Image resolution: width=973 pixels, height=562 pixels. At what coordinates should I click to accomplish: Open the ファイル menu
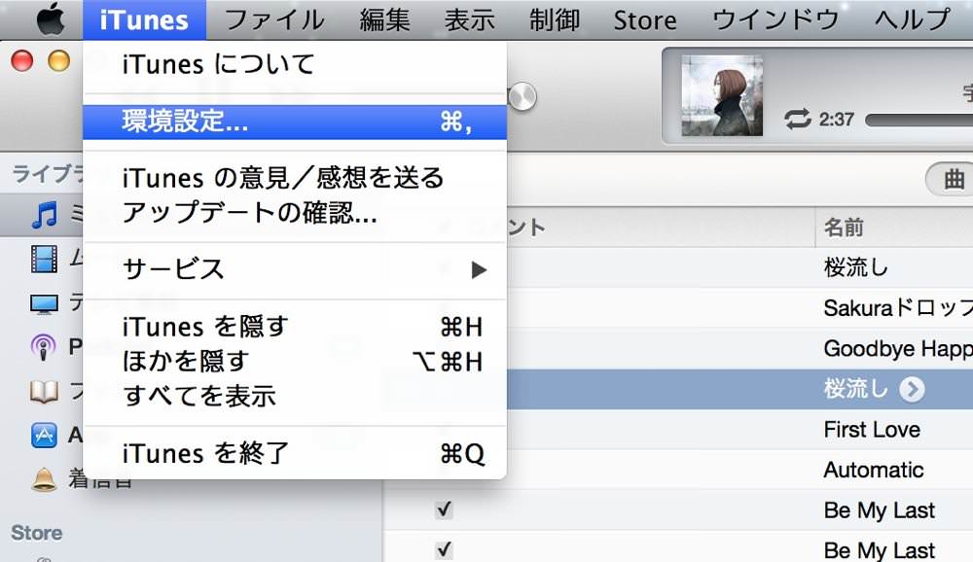274,19
